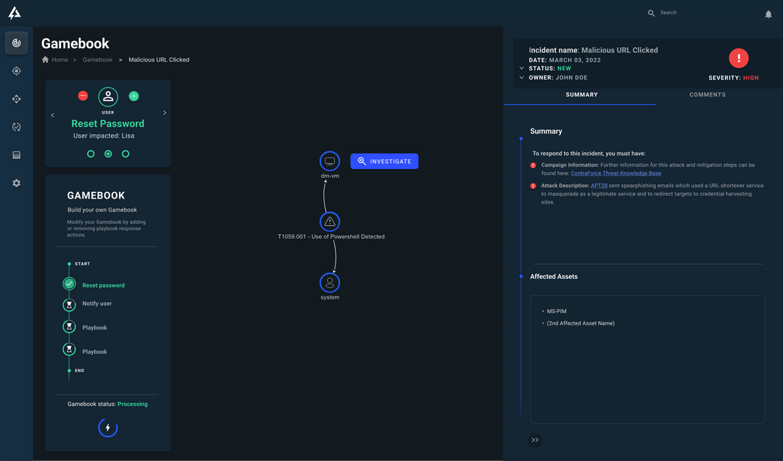Click the ContraForce logo in top corner
The width and height of the screenshot is (783, 461).
[x=14, y=13]
